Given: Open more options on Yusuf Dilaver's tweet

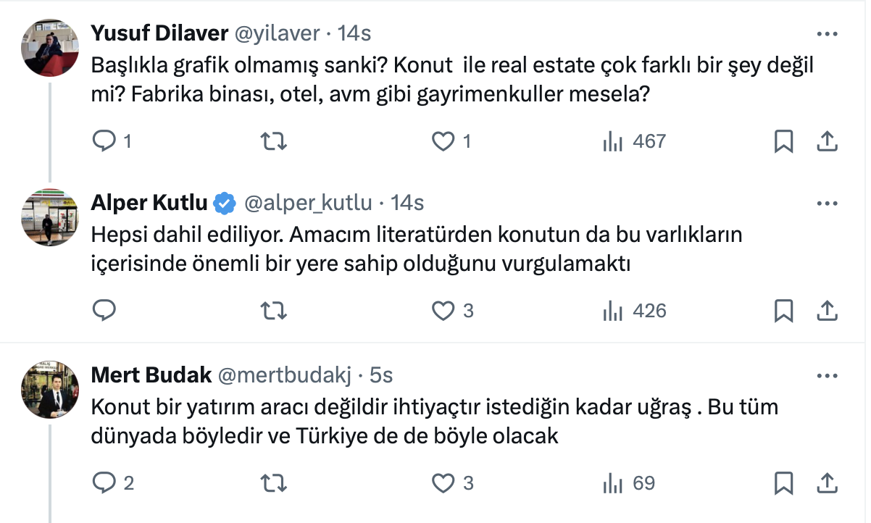Looking at the screenshot, I should tap(827, 34).
